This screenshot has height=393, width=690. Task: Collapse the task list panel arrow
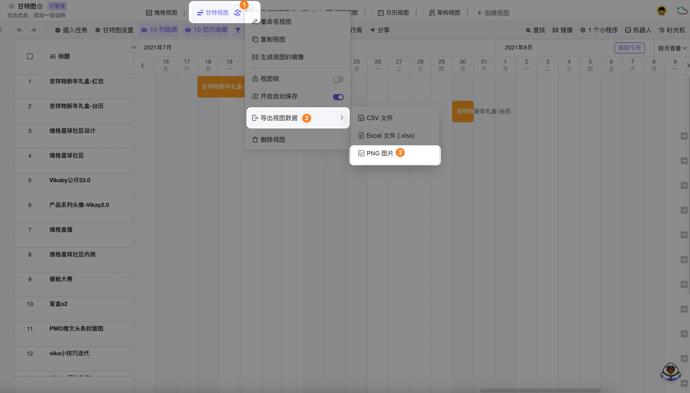point(134,47)
